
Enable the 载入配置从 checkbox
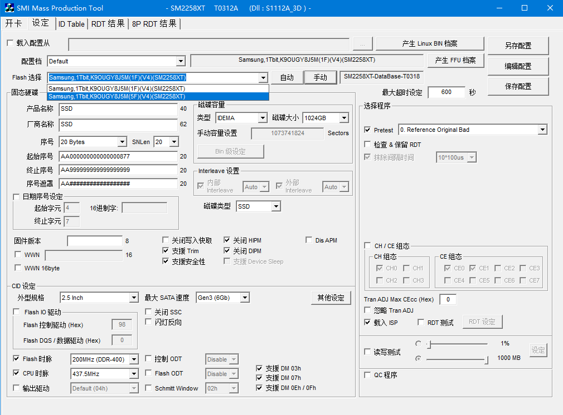[x=10, y=43]
